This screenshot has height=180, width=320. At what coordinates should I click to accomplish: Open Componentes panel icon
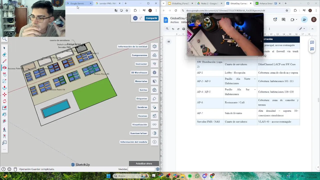tap(154, 55)
